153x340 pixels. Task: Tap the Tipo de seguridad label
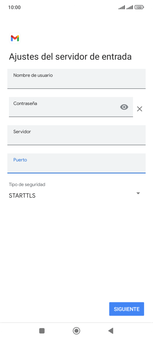coord(27,184)
